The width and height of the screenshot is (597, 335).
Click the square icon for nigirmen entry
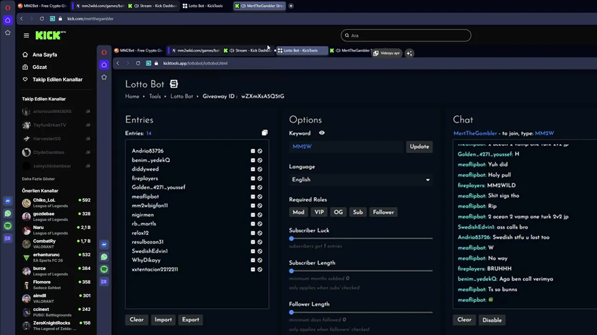tap(253, 215)
